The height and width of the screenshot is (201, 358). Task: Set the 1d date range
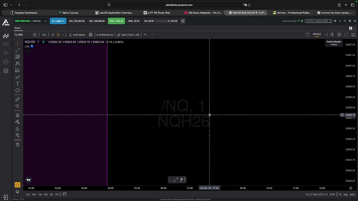(x=56, y=194)
